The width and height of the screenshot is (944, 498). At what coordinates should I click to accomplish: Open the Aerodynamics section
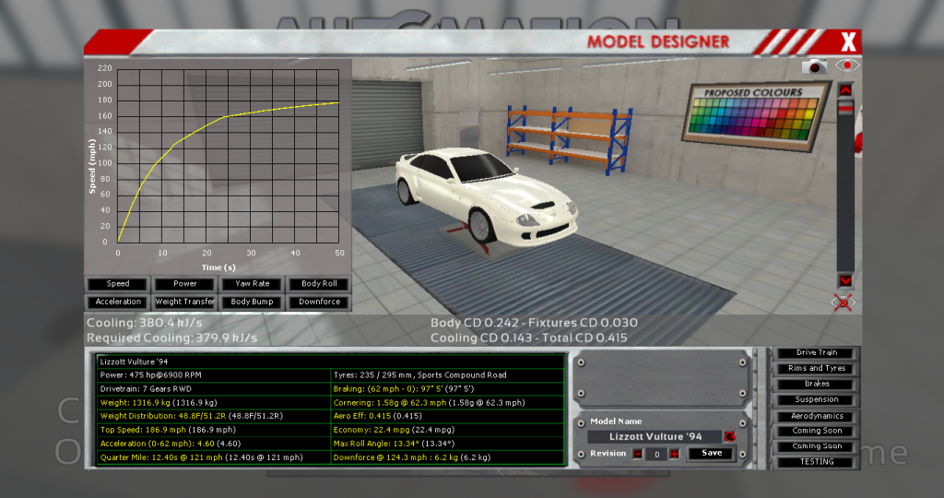[x=817, y=416]
